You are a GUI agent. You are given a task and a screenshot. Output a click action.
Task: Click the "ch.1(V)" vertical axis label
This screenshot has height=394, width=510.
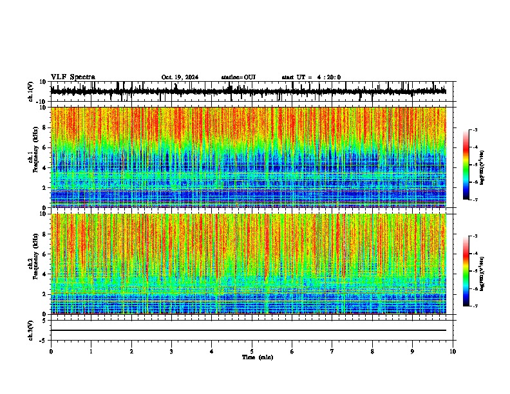coord(31,91)
